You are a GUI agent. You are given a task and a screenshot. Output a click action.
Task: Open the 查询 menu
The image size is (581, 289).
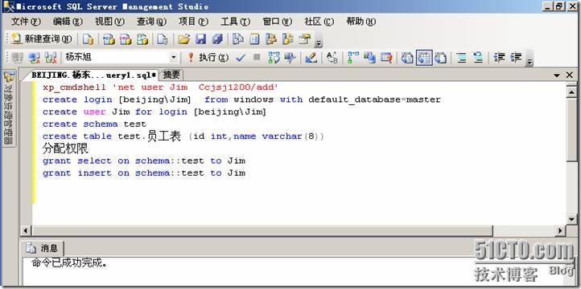(x=151, y=22)
